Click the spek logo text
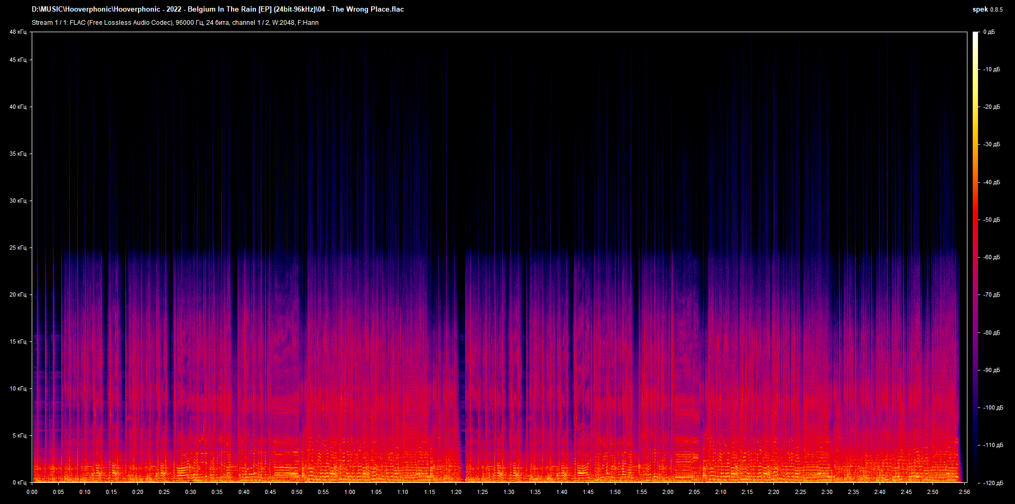1015x504 pixels. (x=980, y=9)
